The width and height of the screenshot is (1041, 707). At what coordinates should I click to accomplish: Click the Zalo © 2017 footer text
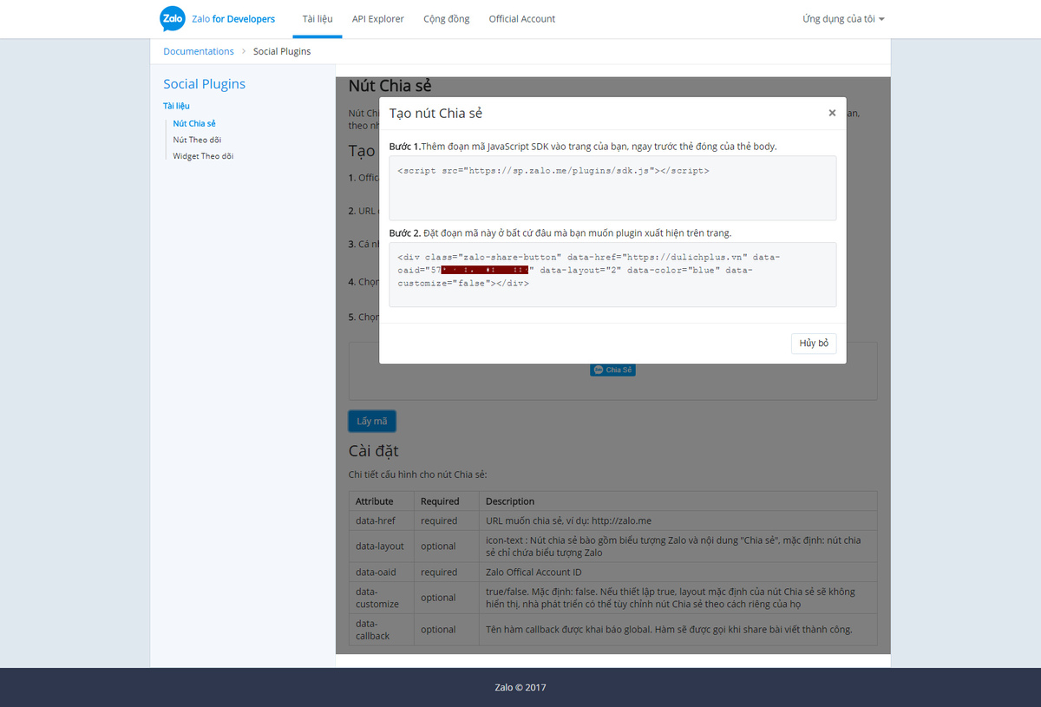click(x=520, y=688)
